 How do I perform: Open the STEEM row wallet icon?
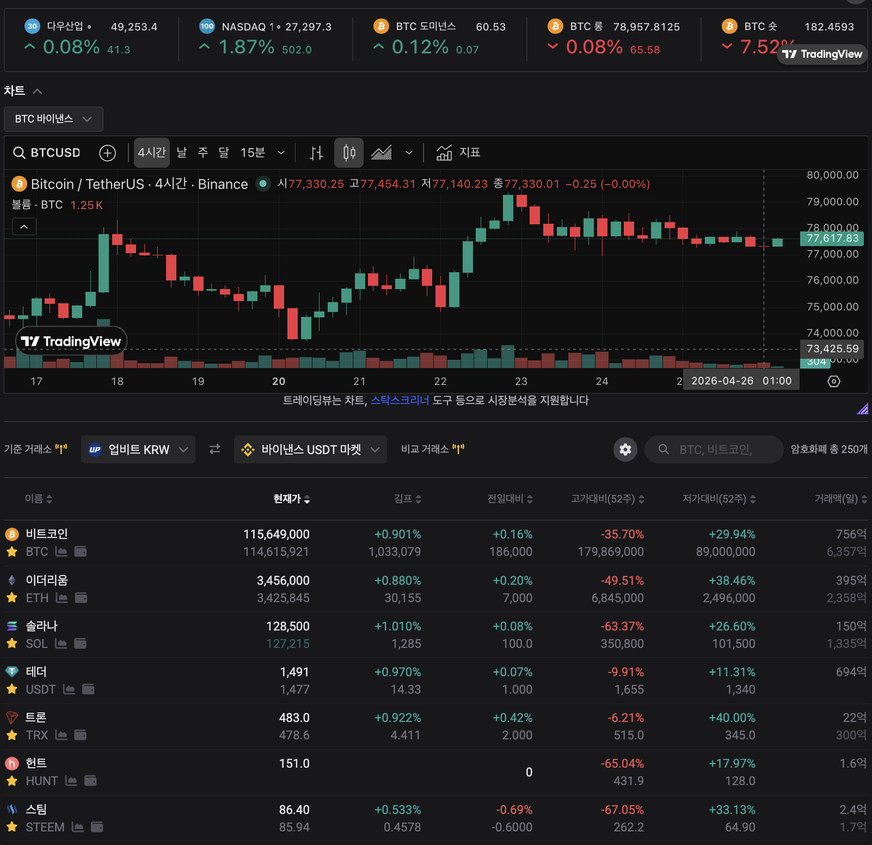click(x=97, y=827)
